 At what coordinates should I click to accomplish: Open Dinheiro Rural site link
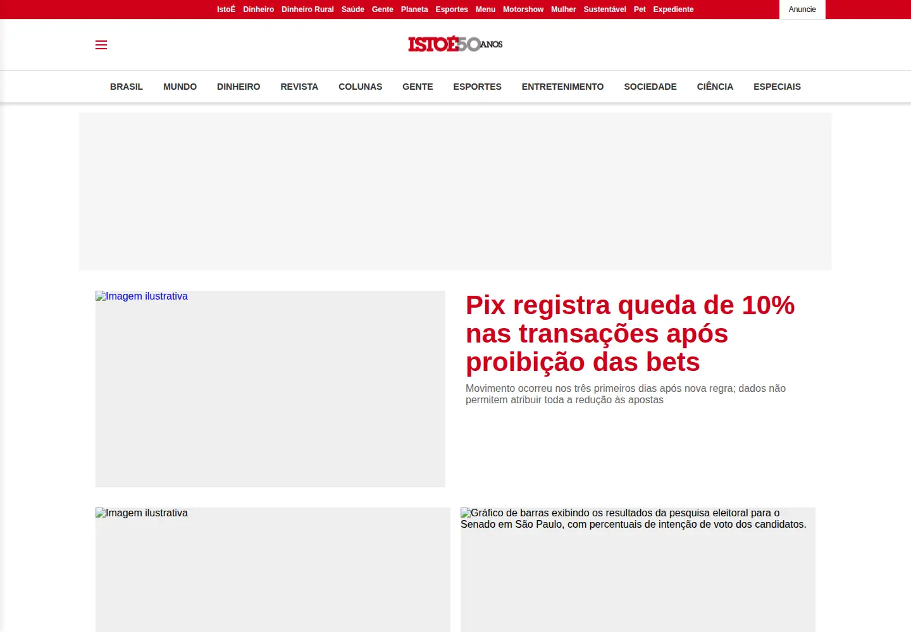[x=307, y=9]
